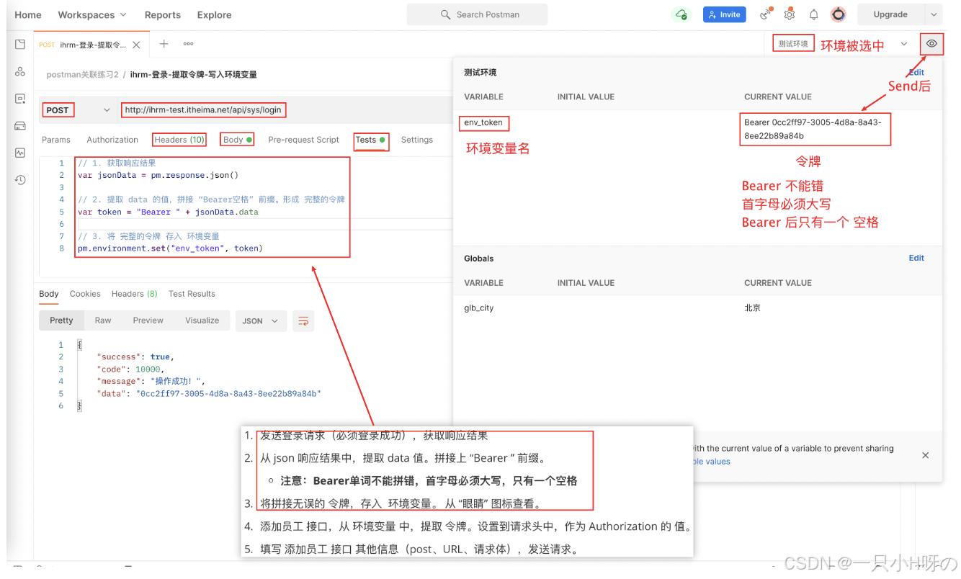Open the Collections sidebar icon
Image resolution: width=961 pixels, height=579 pixels.
[20, 45]
